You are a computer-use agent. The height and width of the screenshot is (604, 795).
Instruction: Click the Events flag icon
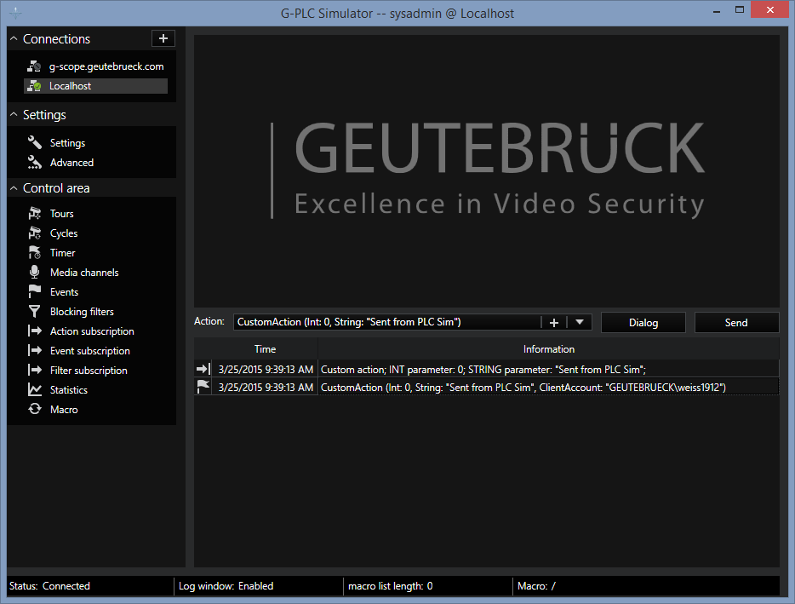pyautogui.click(x=35, y=291)
